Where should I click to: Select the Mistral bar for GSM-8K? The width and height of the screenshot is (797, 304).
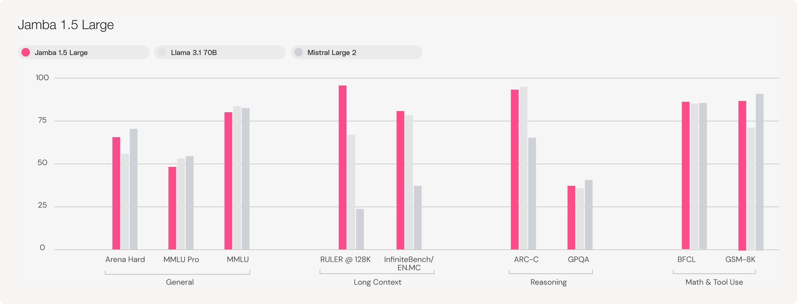[760, 172]
